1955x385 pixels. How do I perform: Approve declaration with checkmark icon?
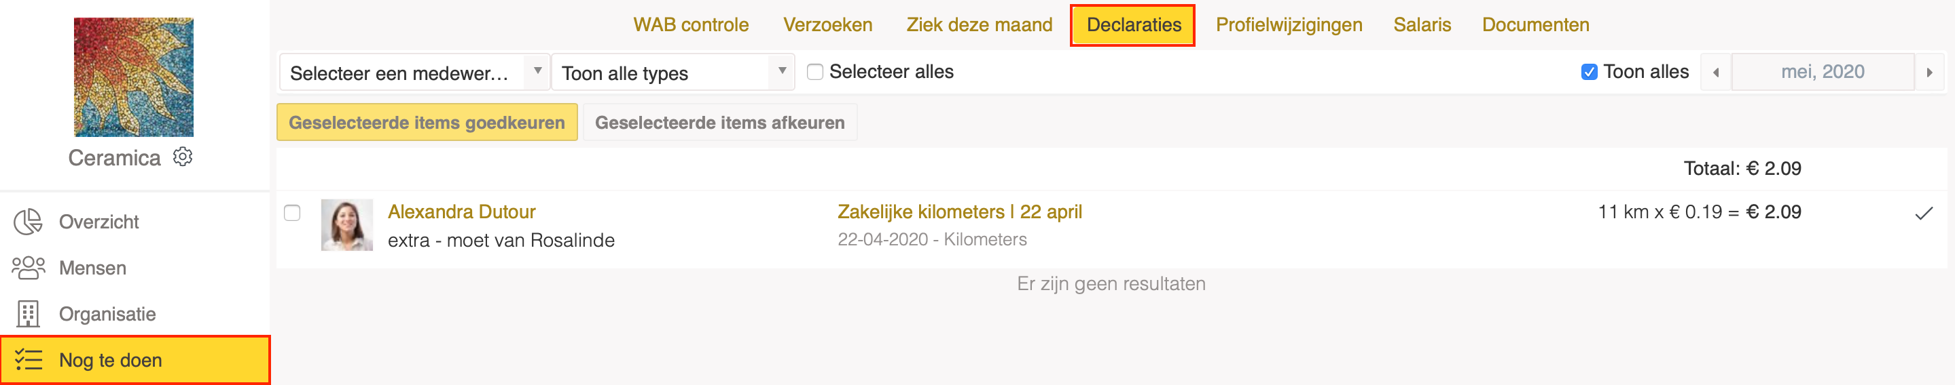pos(1924,213)
